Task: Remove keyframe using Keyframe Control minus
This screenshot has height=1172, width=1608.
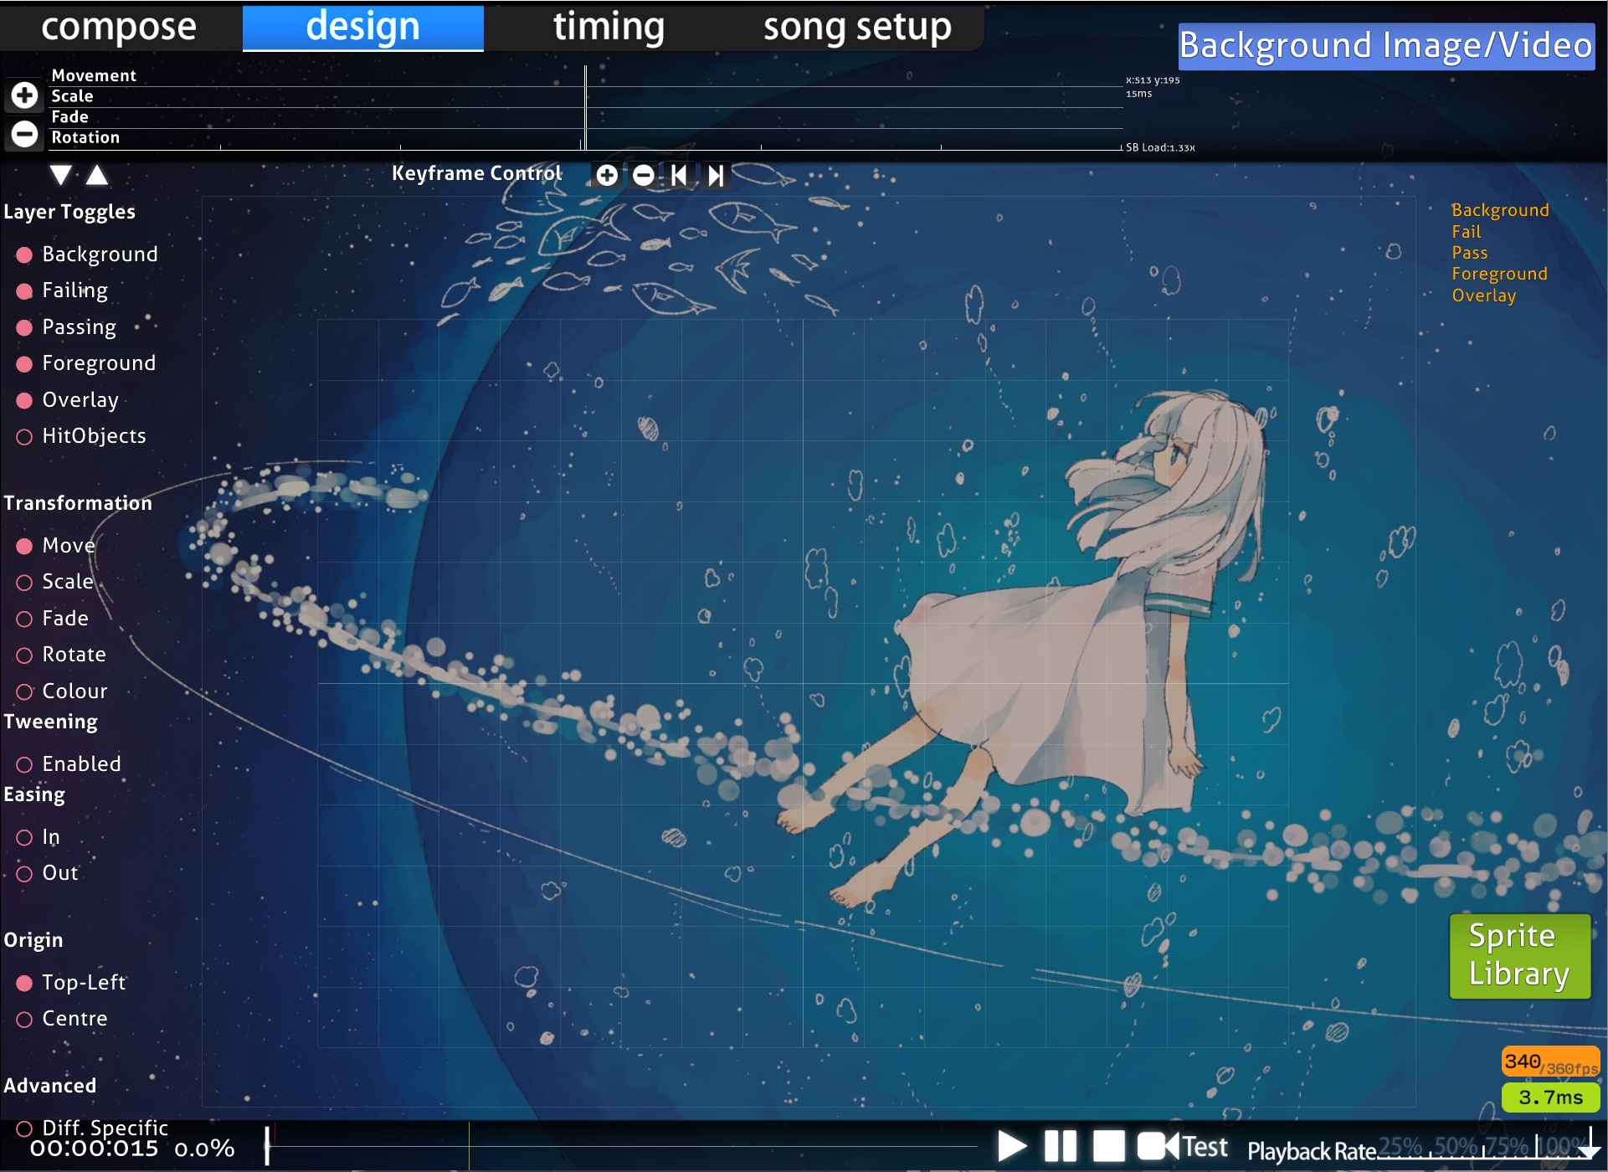Action: click(643, 175)
